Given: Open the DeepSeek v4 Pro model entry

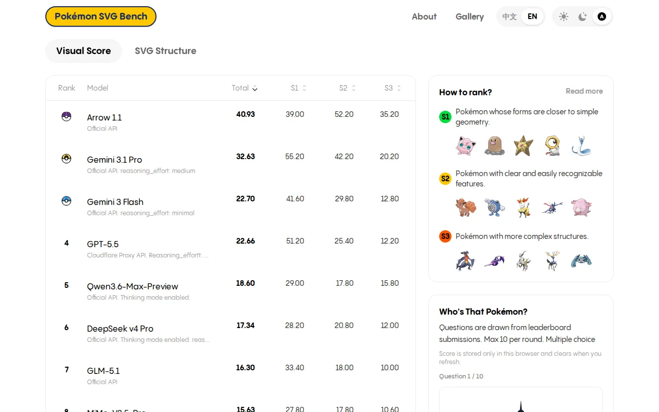Looking at the screenshot, I should pyautogui.click(x=120, y=329).
